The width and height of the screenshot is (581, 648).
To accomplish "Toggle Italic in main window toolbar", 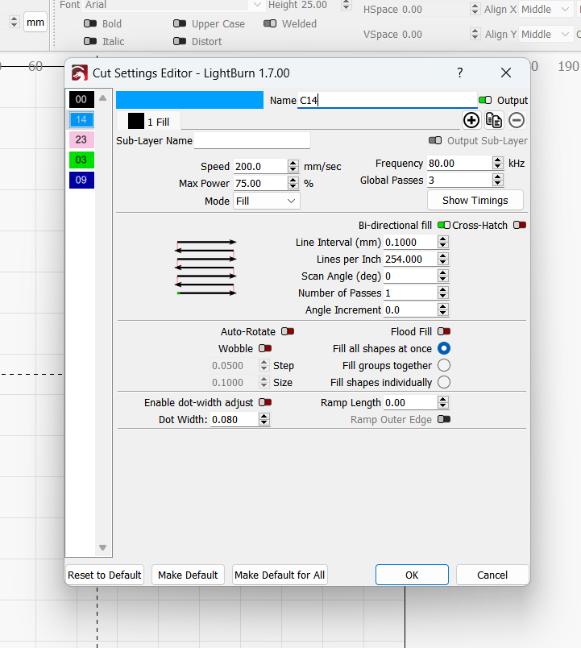I will [90, 41].
